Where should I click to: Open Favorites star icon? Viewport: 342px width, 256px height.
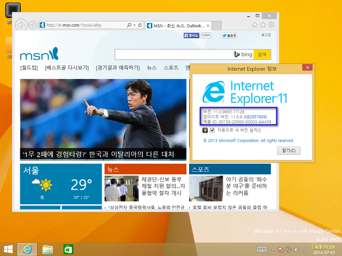[x=263, y=25]
